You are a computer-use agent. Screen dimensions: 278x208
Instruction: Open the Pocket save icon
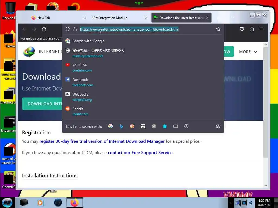242,29
